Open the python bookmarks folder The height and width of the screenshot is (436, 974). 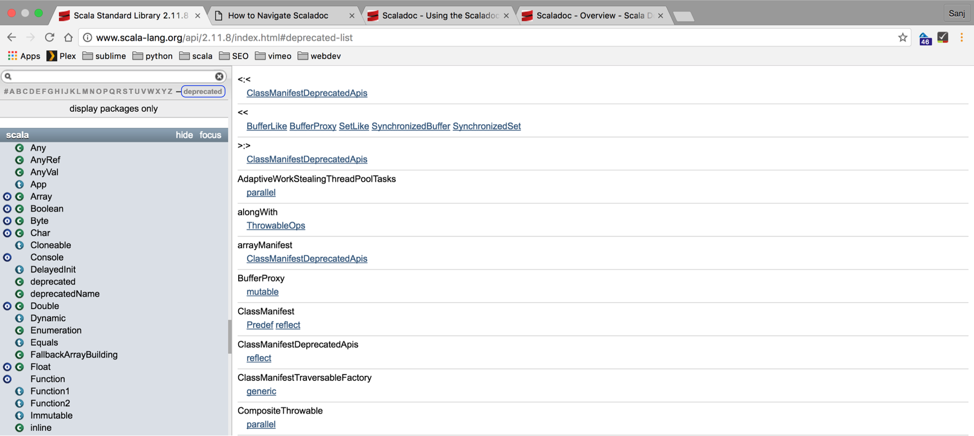point(152,56)
